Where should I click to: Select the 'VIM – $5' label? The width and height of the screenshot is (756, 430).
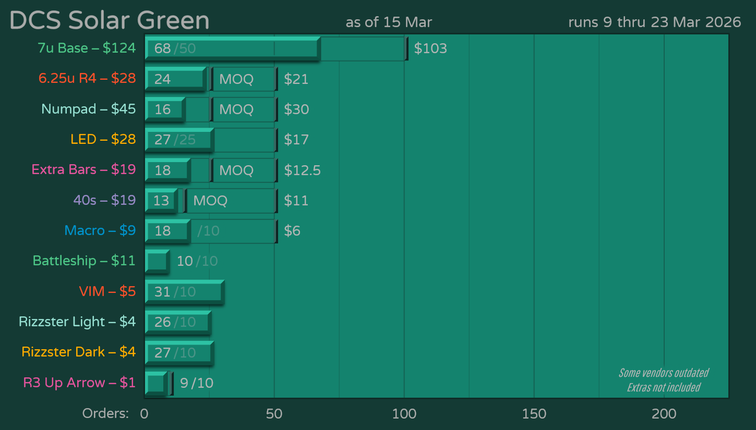coord(107,291)
